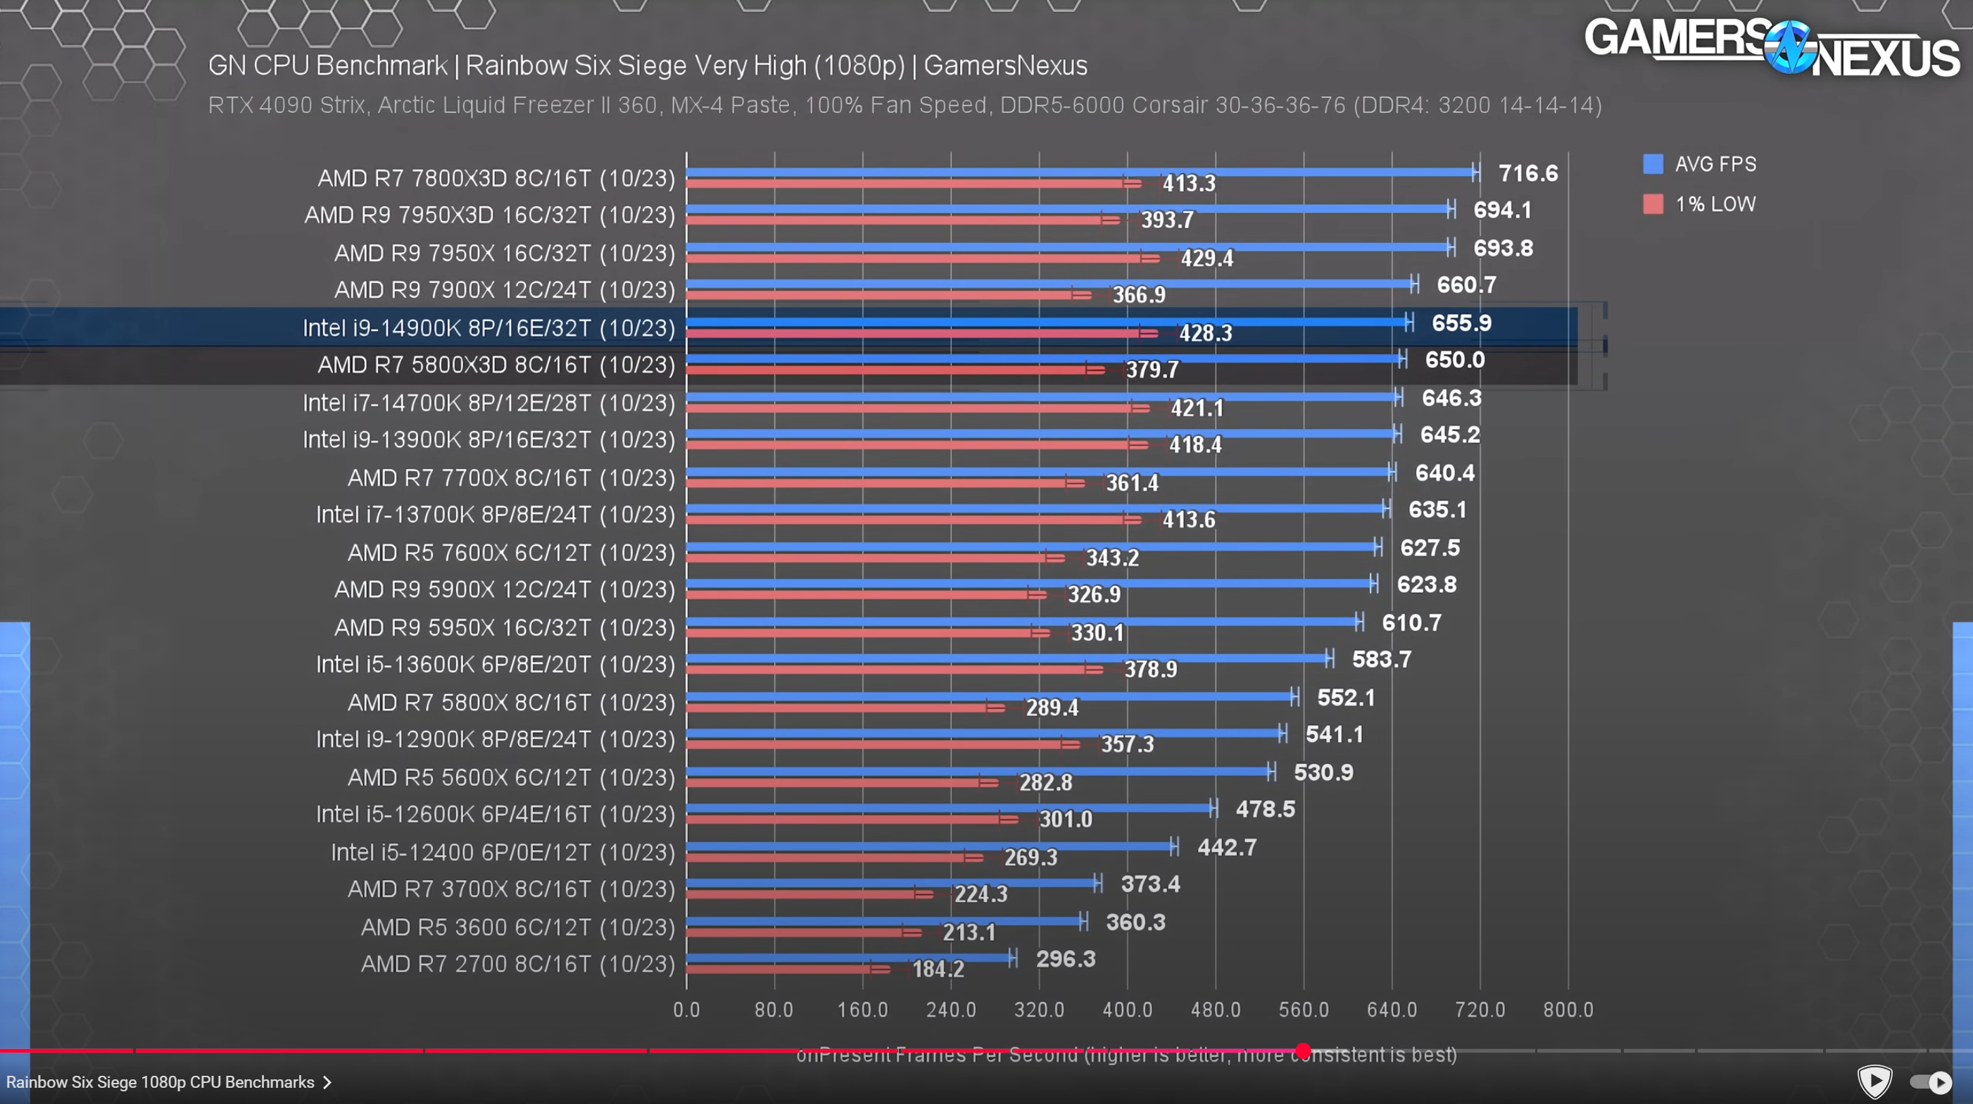The image size is (1973, 1104).
Task: Click the '800.0' x-axis tick label
Action: pos(1568,1010)
